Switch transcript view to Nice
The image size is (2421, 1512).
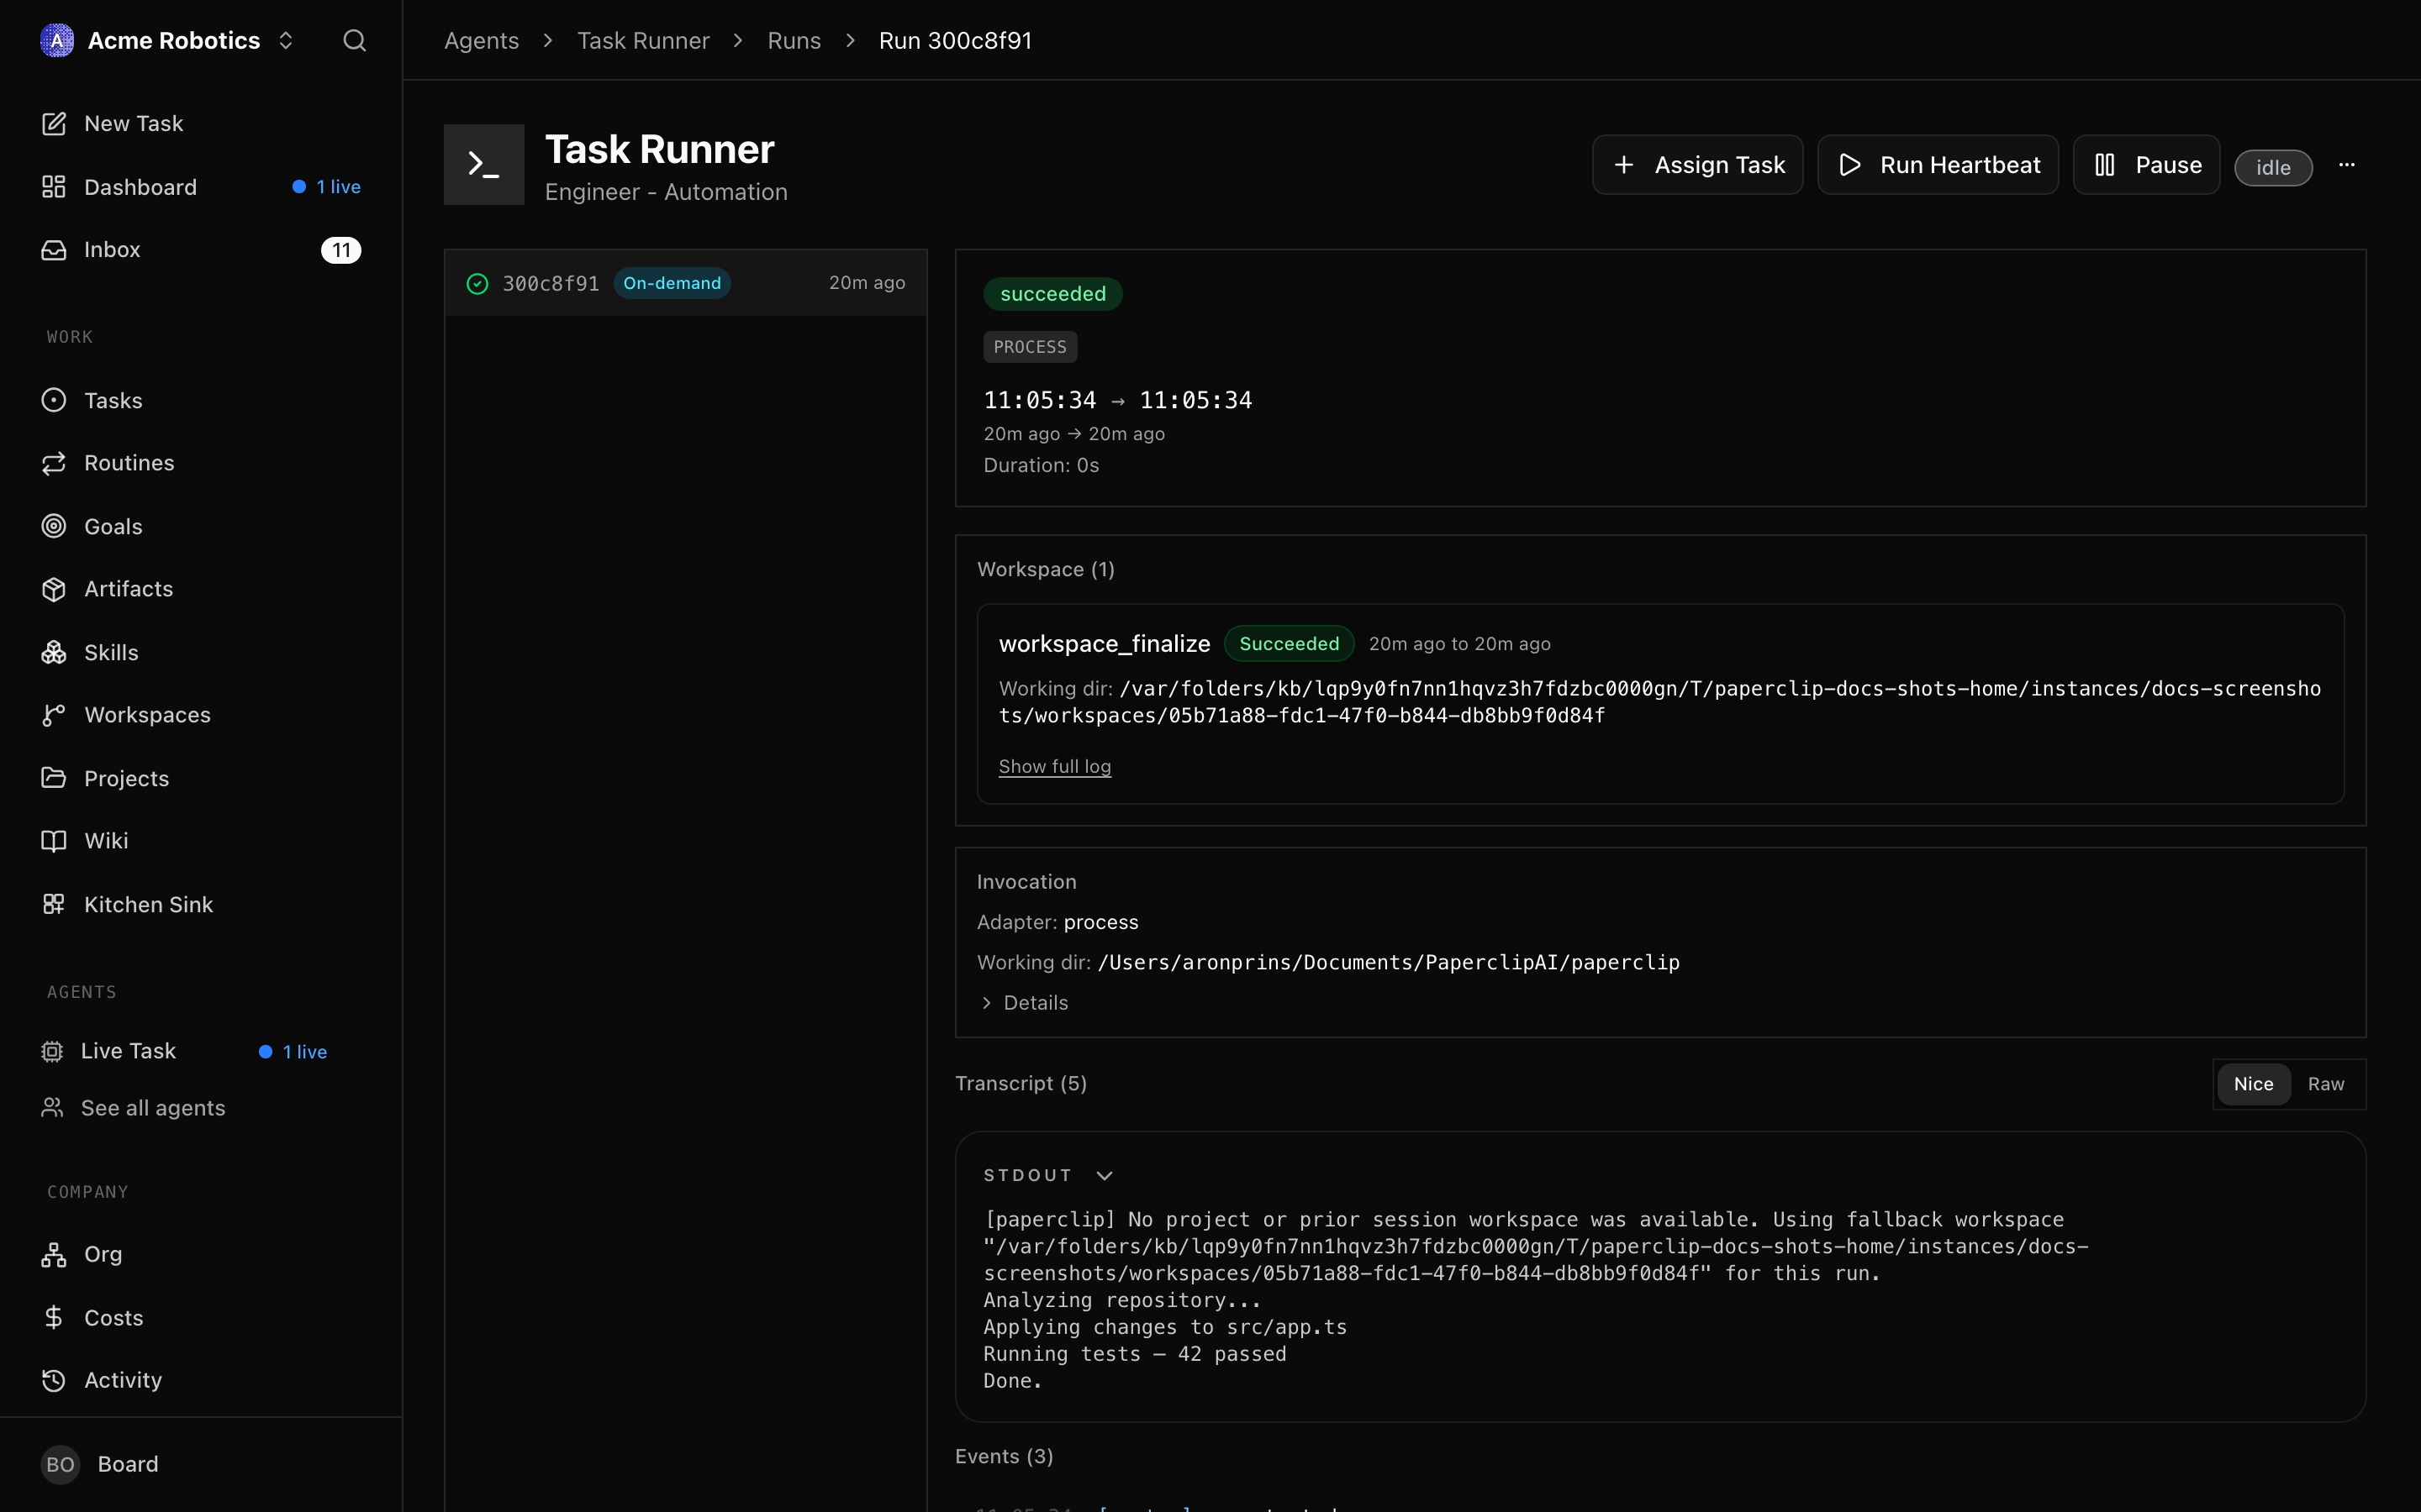(2253, 1084)
